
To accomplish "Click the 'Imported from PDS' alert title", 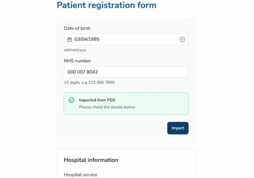I will tap(97, 100).
